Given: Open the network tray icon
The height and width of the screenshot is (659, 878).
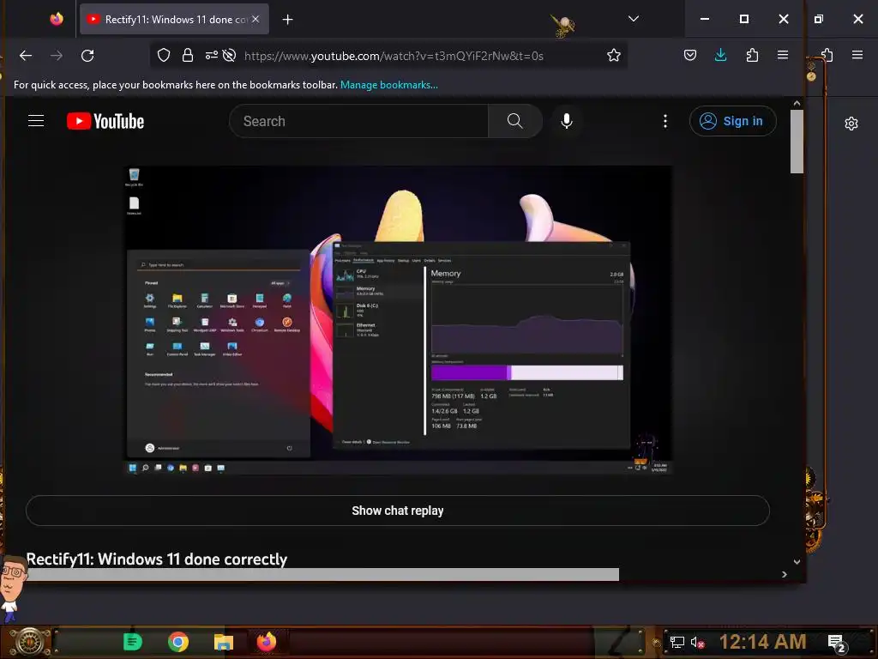Looking at the screenshot, I should click(x=677, y=642).
